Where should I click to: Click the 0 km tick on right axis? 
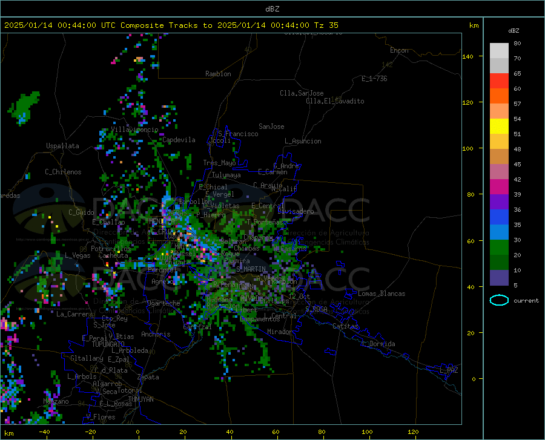[474, 379]
